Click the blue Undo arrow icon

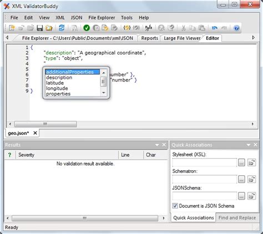point(215,28)
